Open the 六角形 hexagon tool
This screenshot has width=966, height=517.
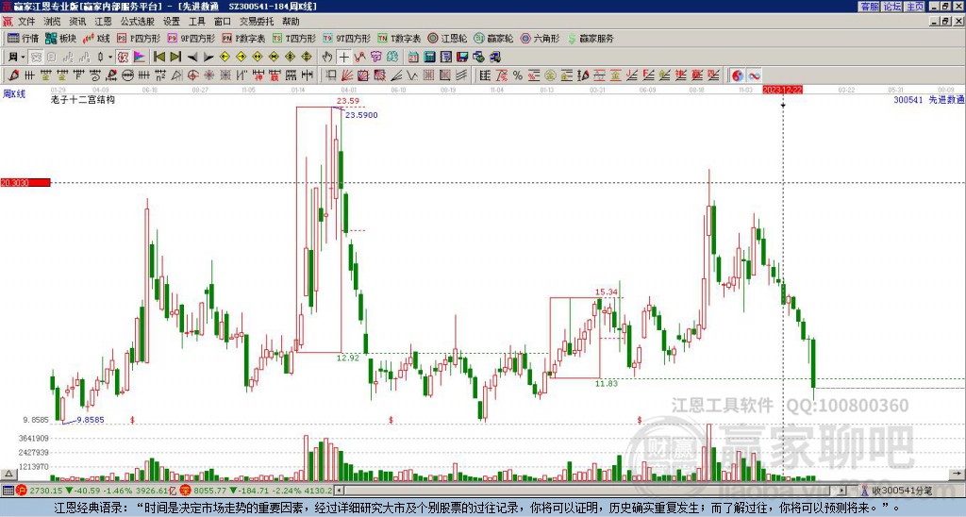click(541, 39)
